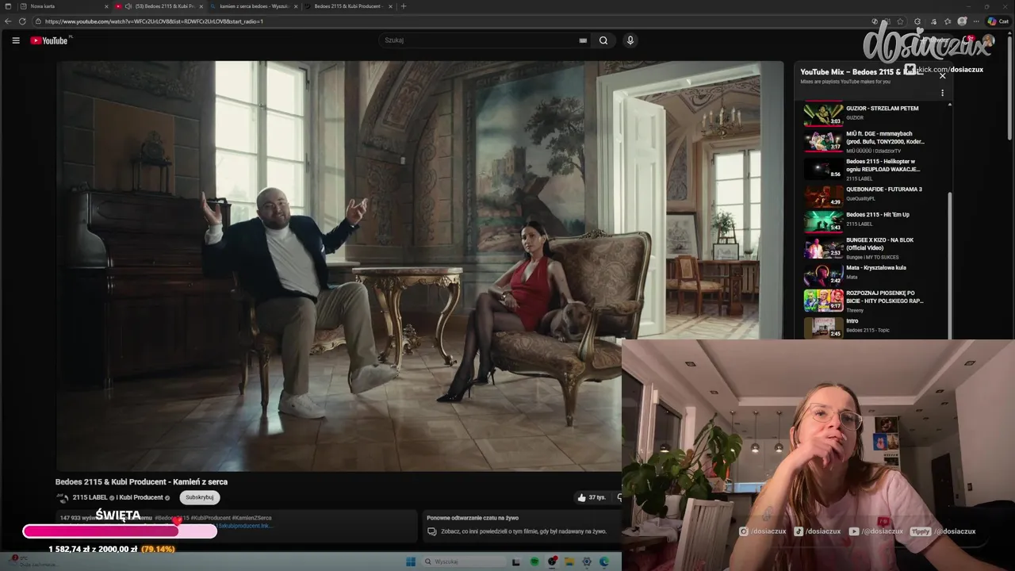Image resolution: width=1015 pixels, height=571 pixels.
Task: Click the video title Kamień z serca
Action: tap(141, 481)
